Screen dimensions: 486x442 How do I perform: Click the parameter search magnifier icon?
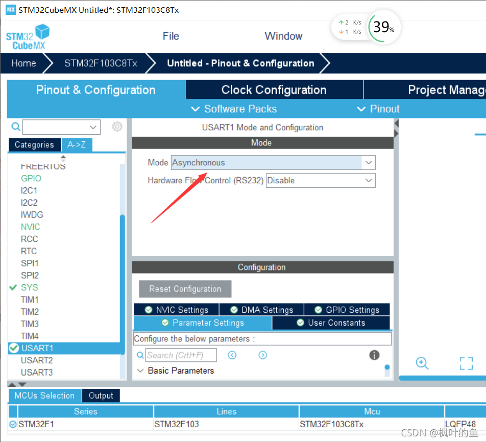click(140, 355)
